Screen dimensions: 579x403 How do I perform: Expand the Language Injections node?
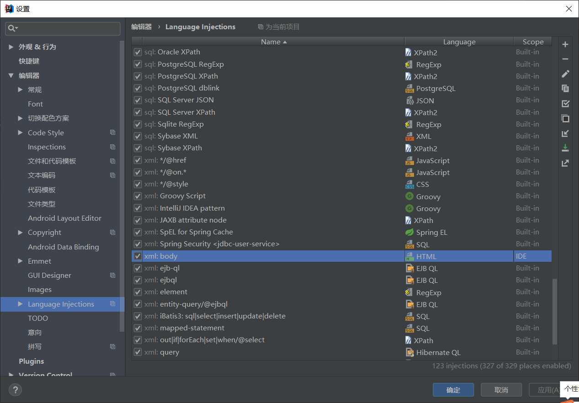point(20,304)
